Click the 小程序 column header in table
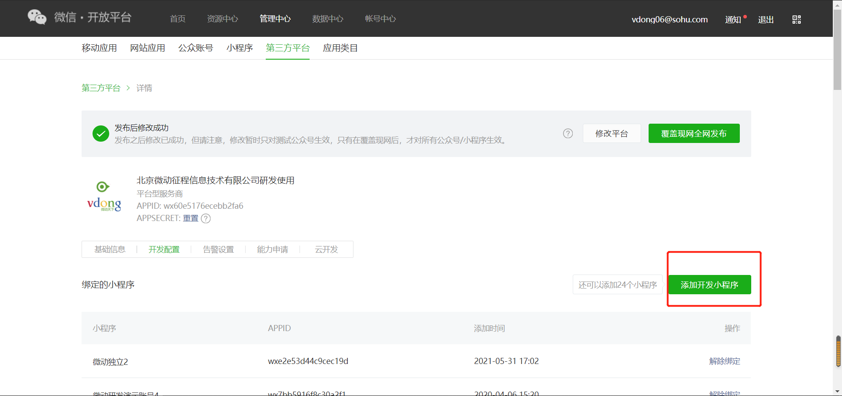 [104, 328]
